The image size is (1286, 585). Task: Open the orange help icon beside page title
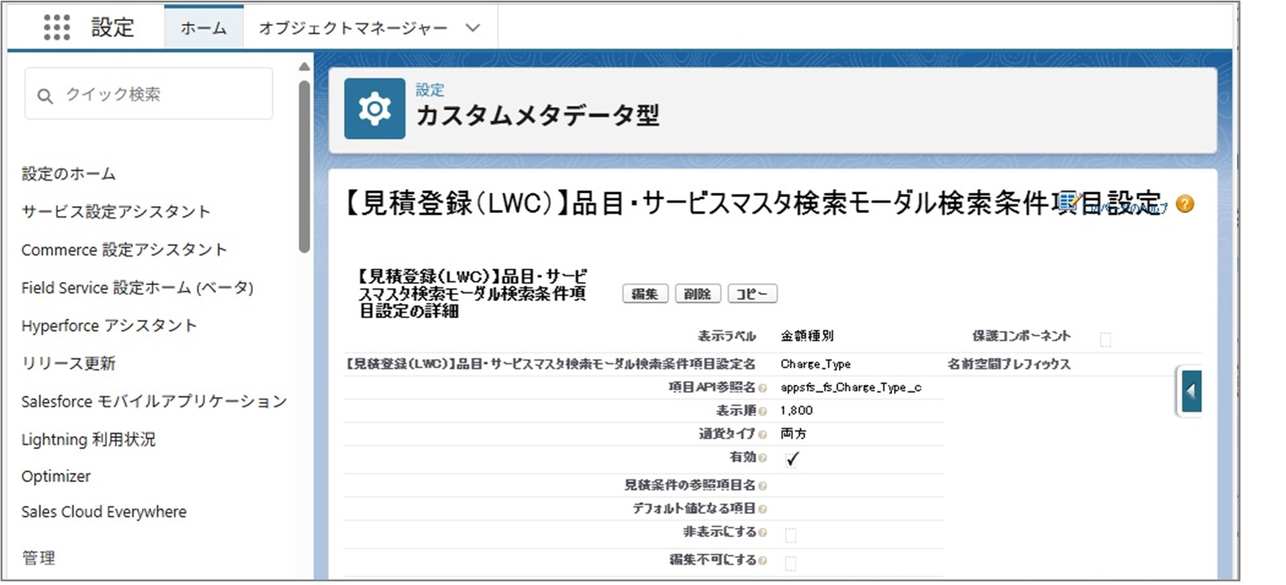pos(1185,204)
